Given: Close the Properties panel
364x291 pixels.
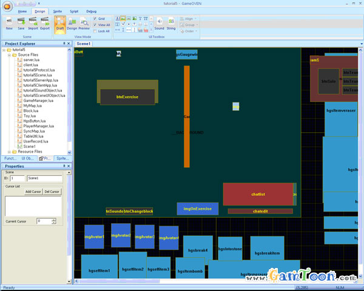Looking at the screenshot, I should (x=69, y=166).
